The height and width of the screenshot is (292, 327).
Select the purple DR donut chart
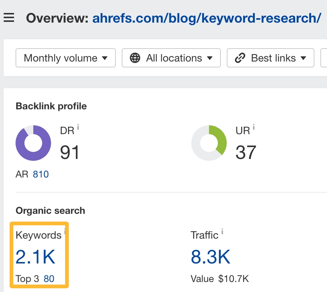(x=33, y=143)
